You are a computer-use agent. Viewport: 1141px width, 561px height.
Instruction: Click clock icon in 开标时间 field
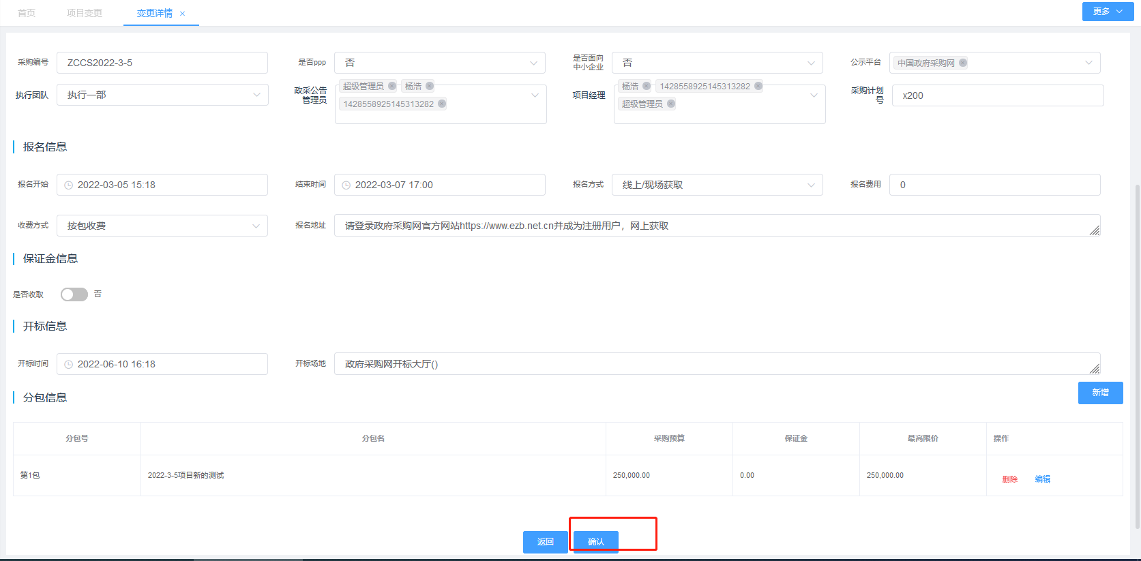tap(68, 365)
